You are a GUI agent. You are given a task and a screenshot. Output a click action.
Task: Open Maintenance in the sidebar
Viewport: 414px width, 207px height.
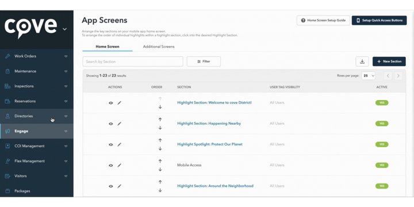coord(37,71)
